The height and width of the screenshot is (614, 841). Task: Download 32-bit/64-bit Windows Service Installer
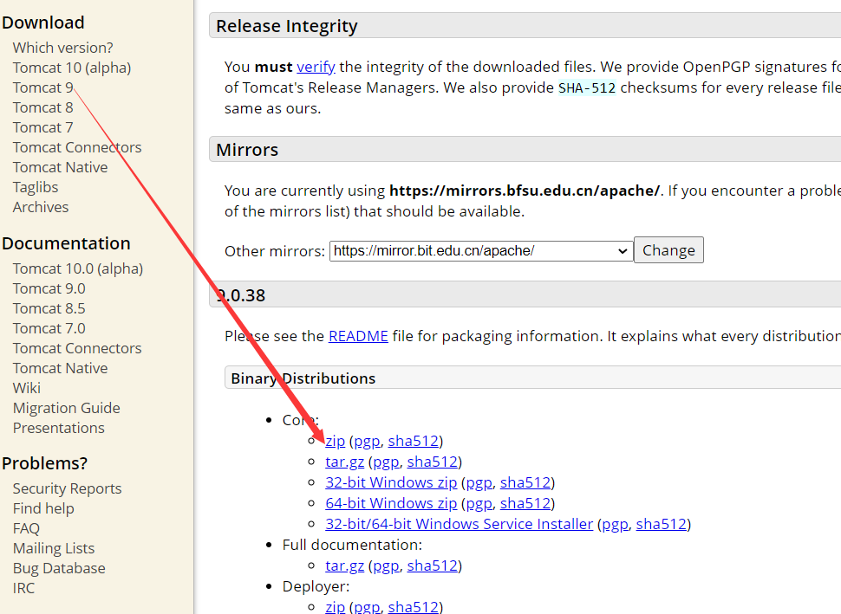tap(460, 524)
